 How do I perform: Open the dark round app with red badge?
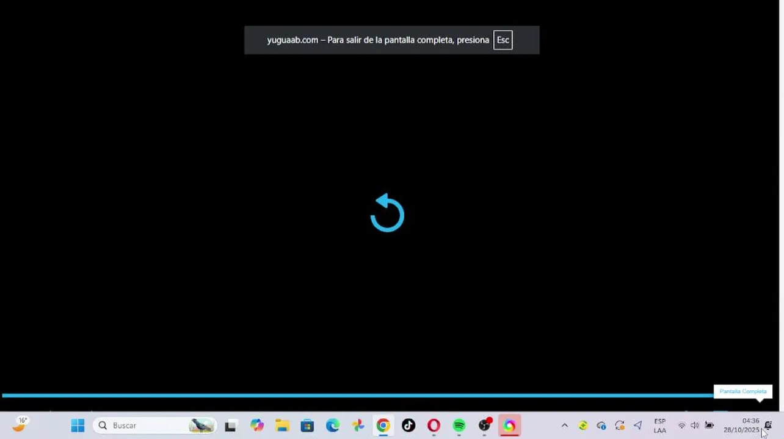click(x=485, y=425)
